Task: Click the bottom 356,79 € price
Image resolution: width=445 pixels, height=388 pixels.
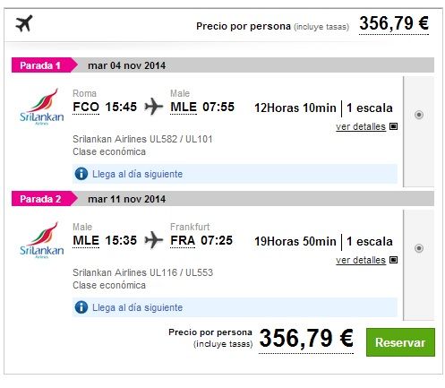Action: click(306, 339)
